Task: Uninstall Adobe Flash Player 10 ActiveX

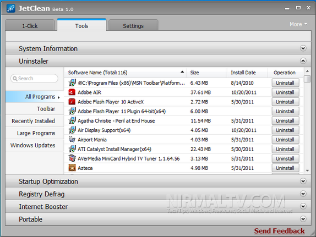Action: click(285, 102)
